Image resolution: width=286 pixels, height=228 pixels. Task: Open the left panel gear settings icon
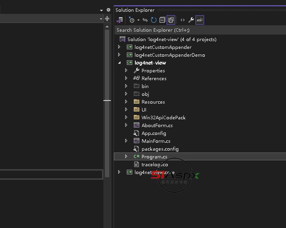(108, 10)
